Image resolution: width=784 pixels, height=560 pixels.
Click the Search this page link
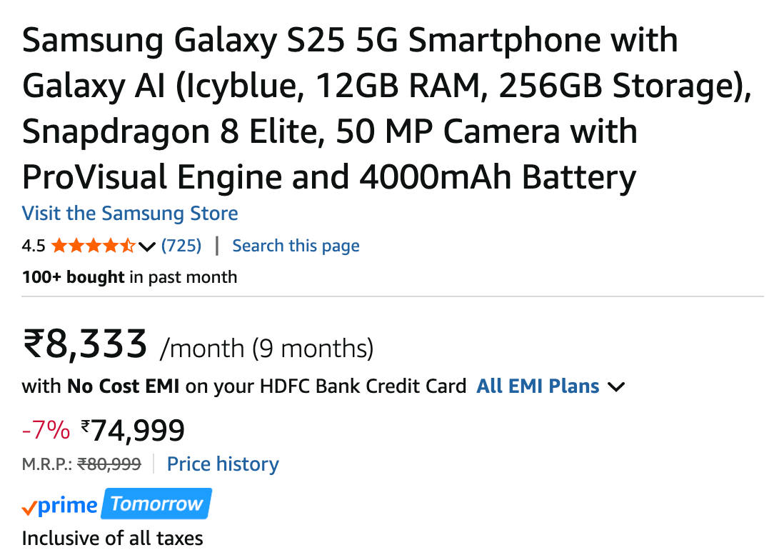(x=296, y=246)
